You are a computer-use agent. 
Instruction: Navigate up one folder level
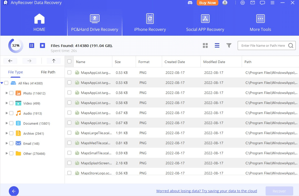(54, 61)
